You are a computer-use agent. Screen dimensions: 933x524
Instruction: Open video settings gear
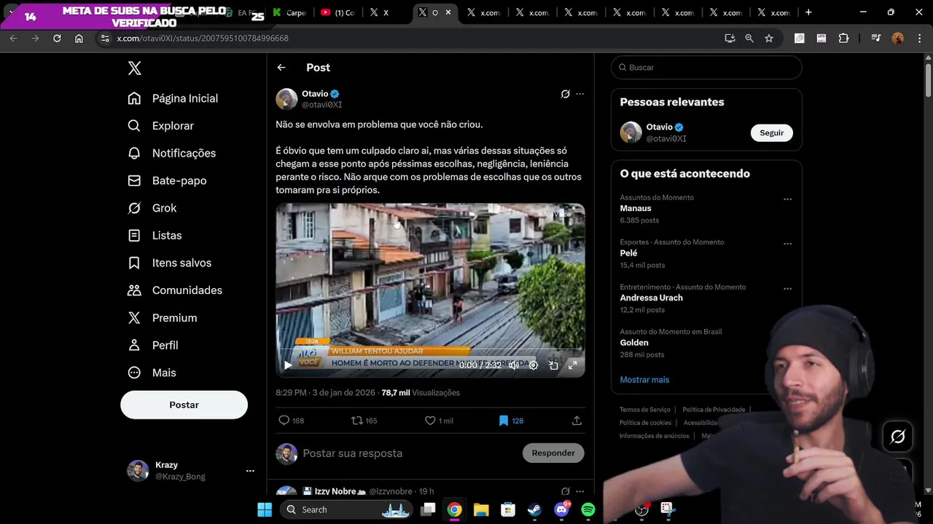[x=534, y=365]
